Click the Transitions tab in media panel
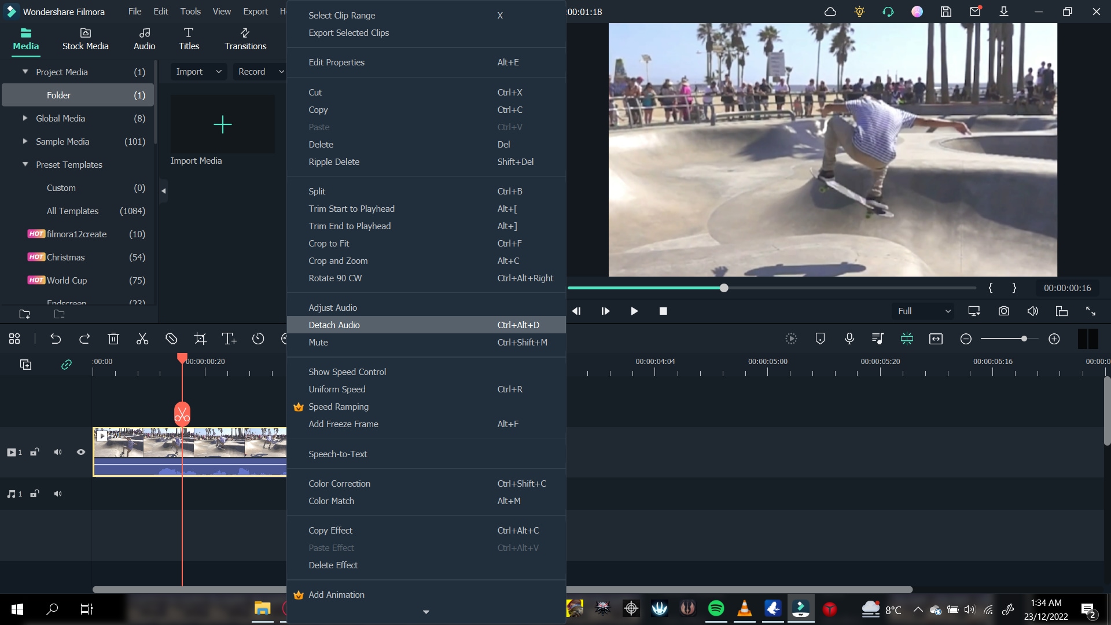 coord(245,38)
